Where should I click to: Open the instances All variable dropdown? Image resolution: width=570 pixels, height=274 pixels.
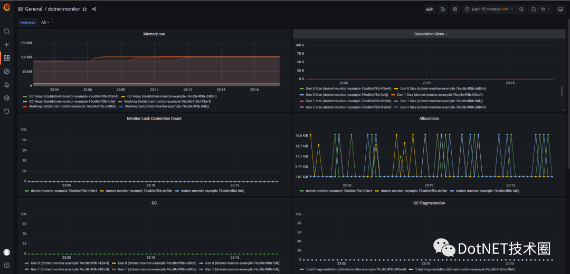click(45, 23)
